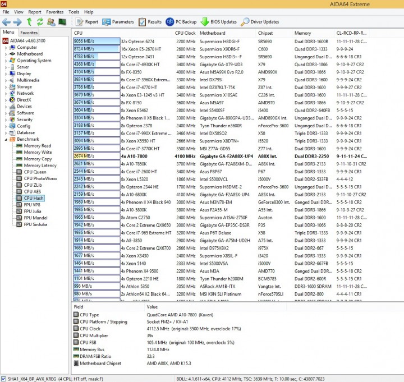Open the Tools menu
This screenshot has width=404, height=382.
point(74,12)
